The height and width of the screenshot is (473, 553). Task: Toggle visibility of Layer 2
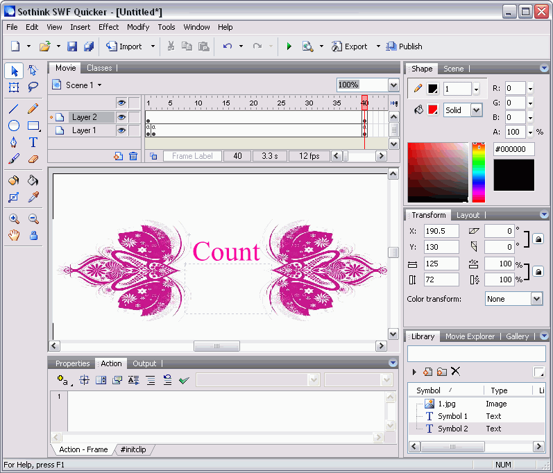pos(121,117)
